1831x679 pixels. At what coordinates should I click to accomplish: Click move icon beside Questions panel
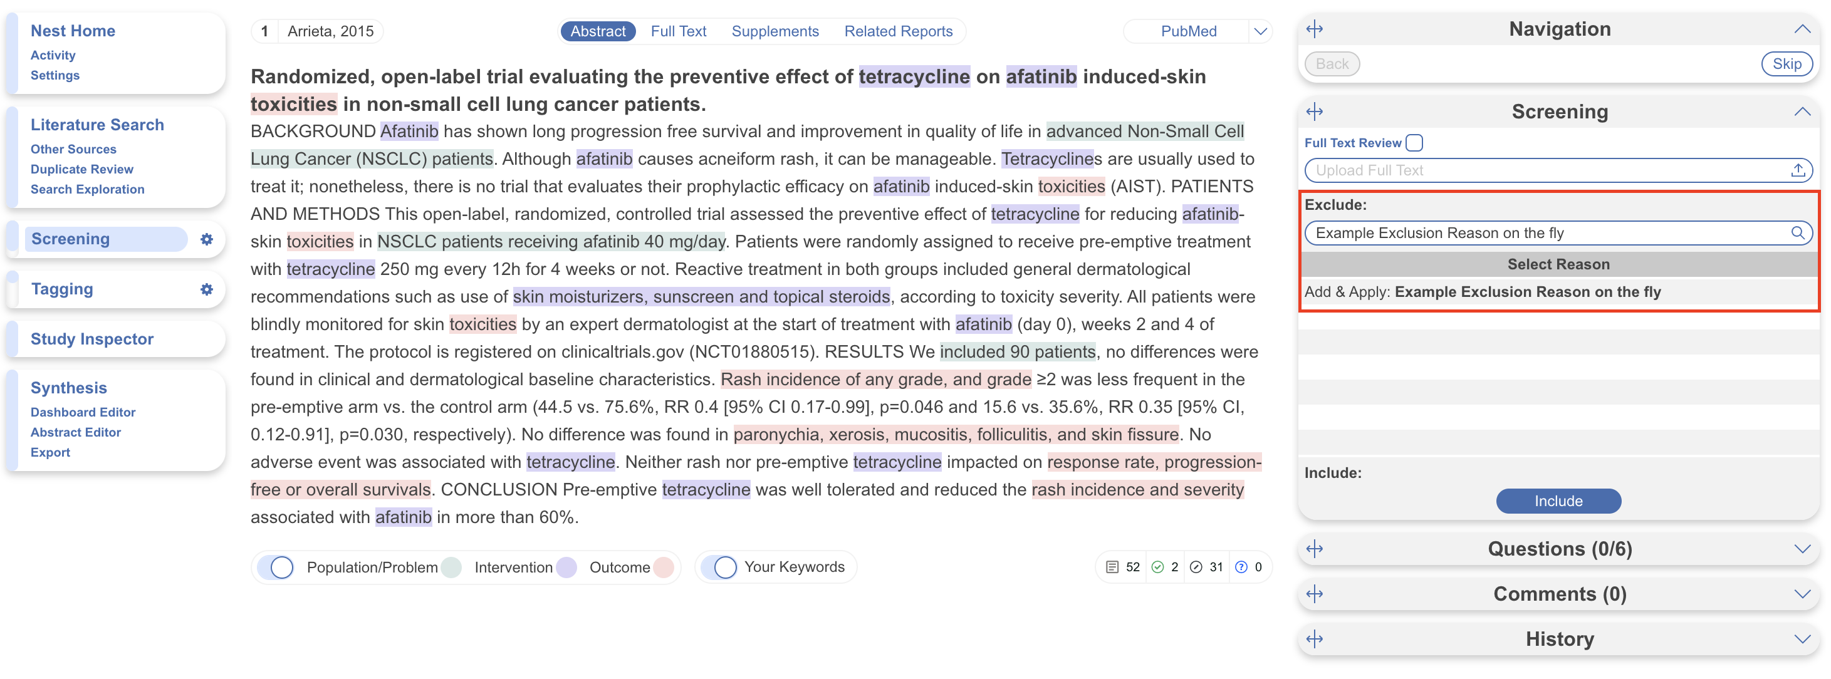pyautogui.click(x=1314, y=549)
